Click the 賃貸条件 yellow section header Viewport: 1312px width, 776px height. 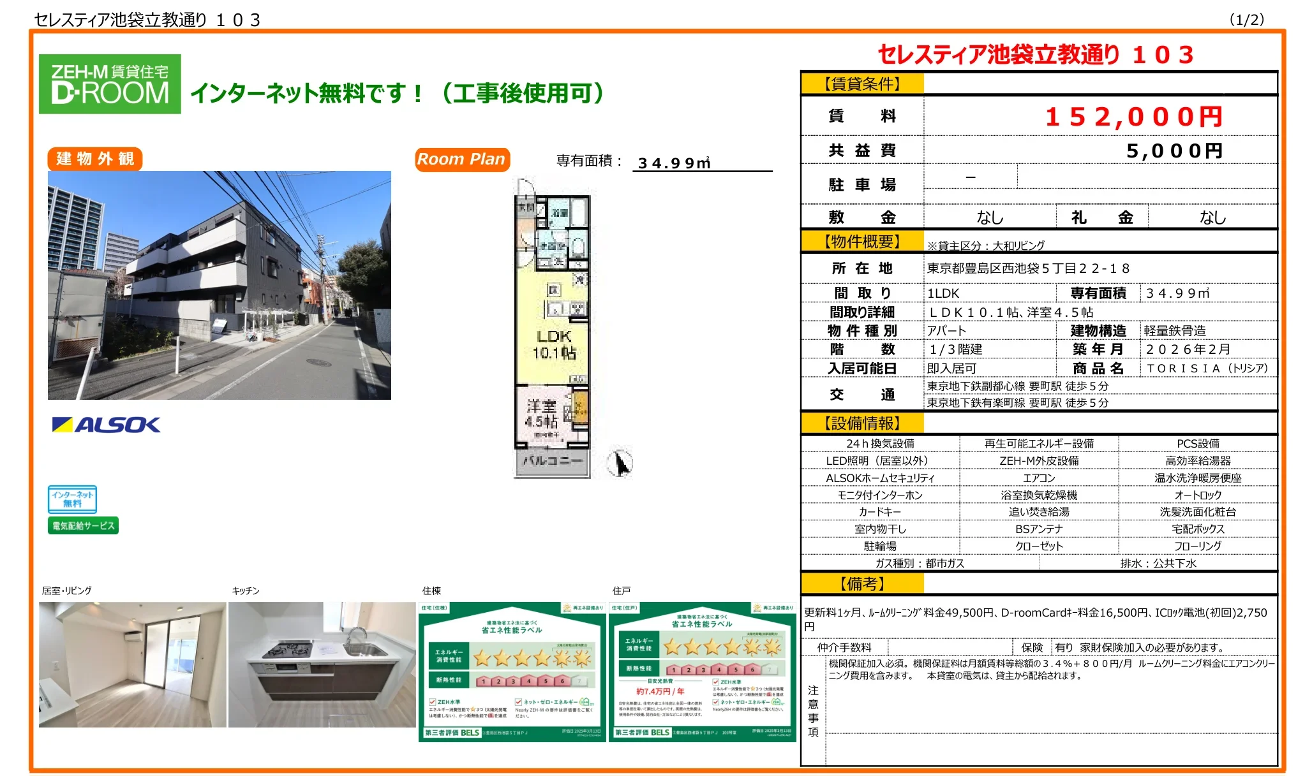click(861, 84)
